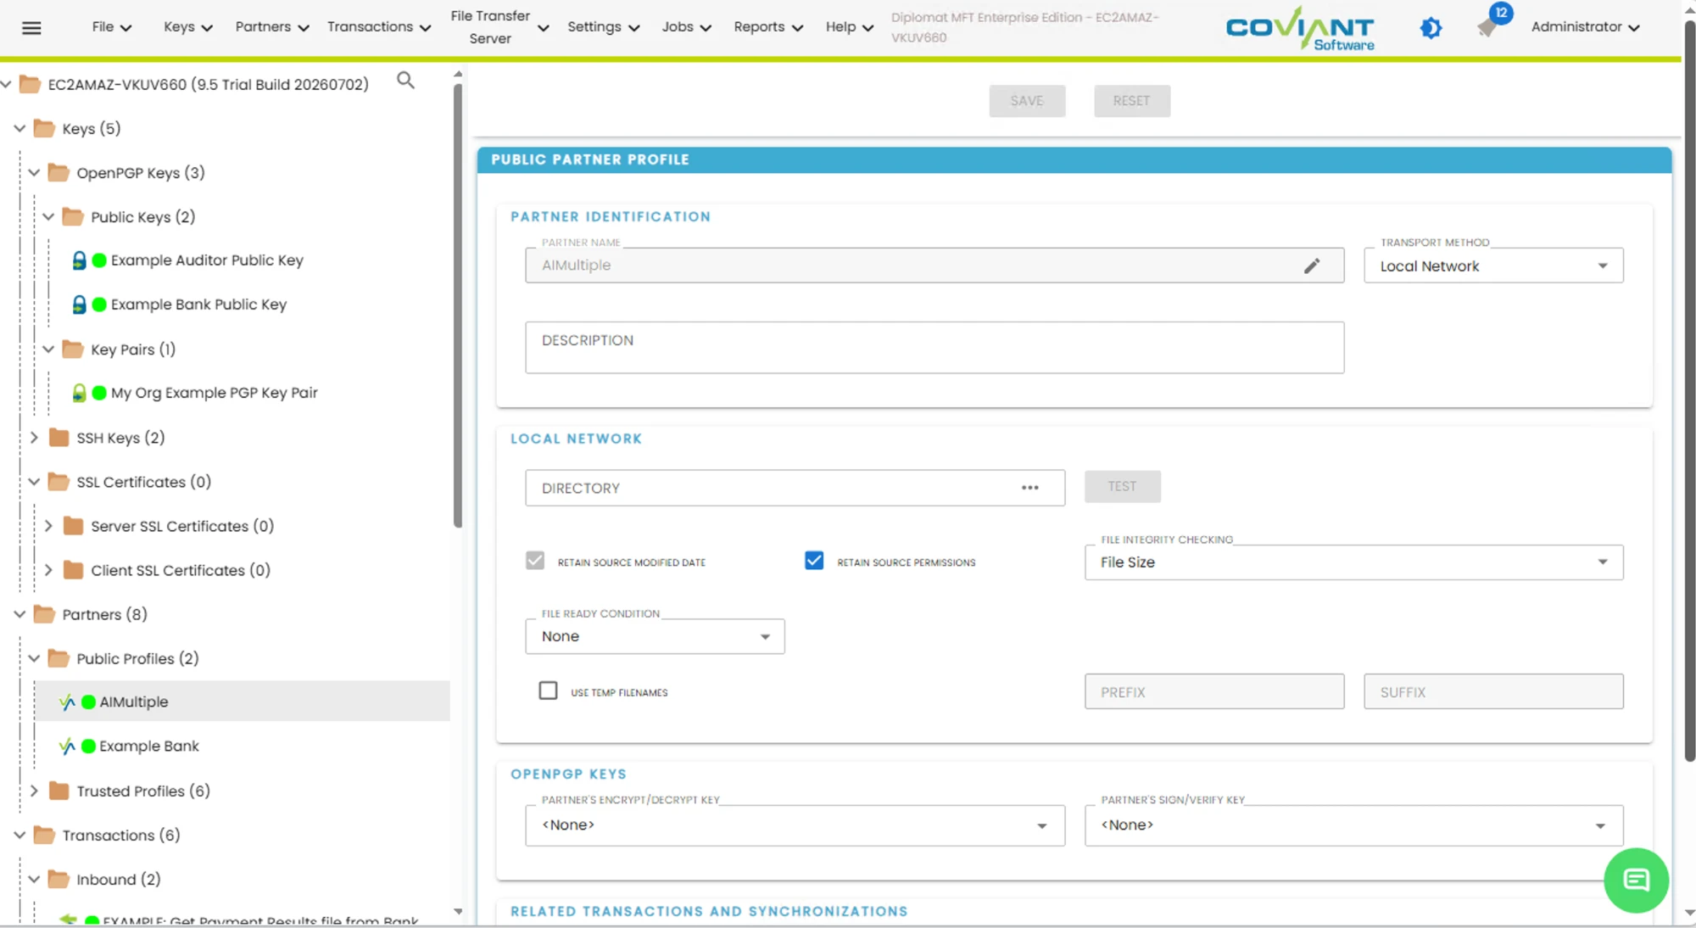
Task: Open the directory browse ellipsis button
Action: pyautogui.click(x=1030, y=488)
